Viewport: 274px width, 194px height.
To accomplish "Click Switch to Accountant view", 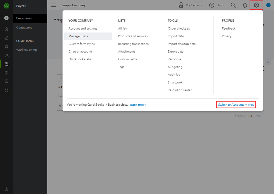I will coord(236,105).
